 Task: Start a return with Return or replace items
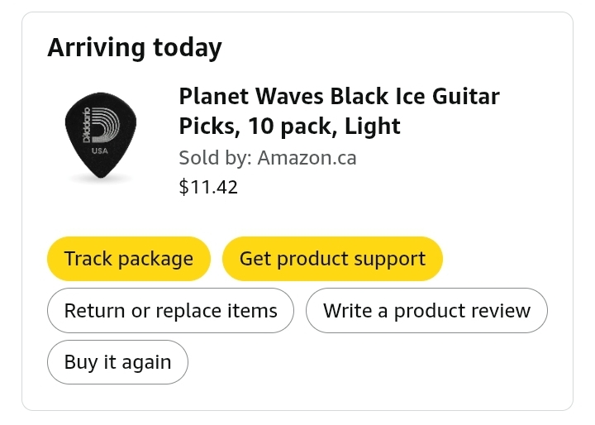click(x=170, y=311)
